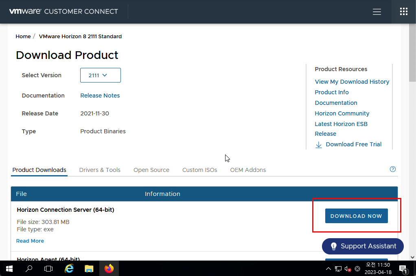The width and height of the screenshot is (416, 276).
Task: Click the Product Resources heading
Action: point(341,69)
